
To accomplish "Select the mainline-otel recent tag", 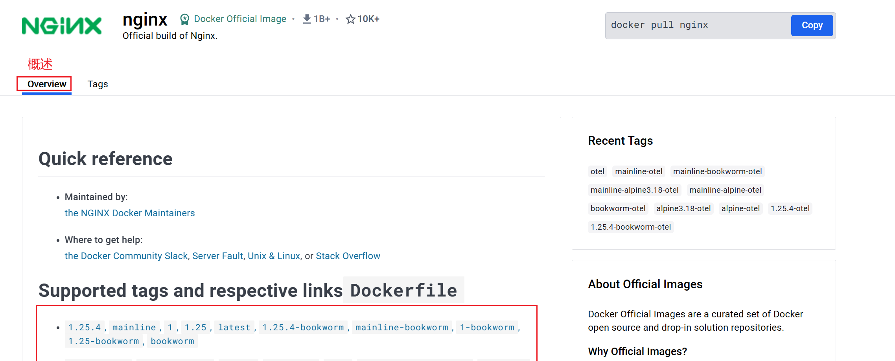I will point(639,171).
